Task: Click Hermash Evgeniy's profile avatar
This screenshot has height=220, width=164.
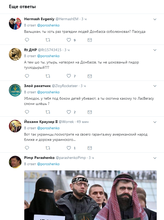Action: point(15,24)
